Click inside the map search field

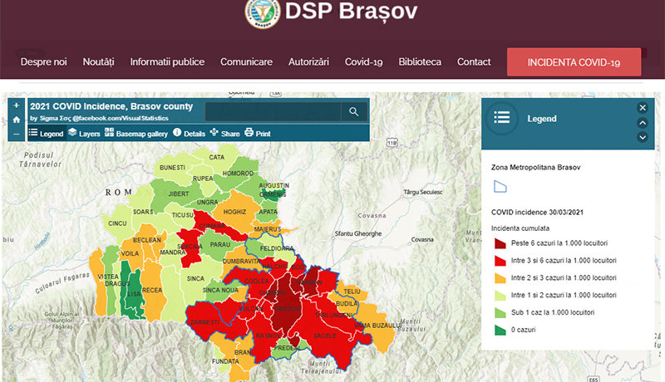272,112
